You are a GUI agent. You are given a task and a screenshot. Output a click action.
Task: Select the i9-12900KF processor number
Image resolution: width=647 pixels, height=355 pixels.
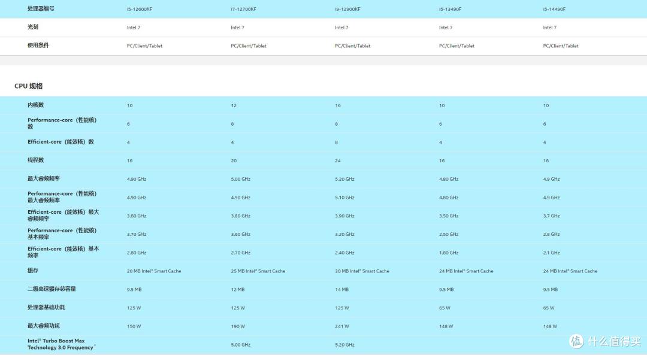(347, 9)
